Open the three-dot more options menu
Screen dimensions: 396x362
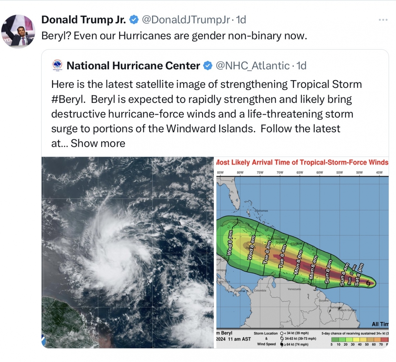[x=383, y=20]
